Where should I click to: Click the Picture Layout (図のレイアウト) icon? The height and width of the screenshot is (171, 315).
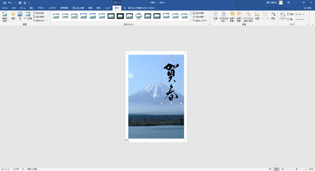click(x=194, y=21)
